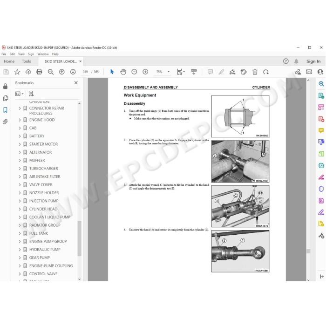Add file to starred favorites
This screenshot has height=326, width=326.
coord(17,72)
